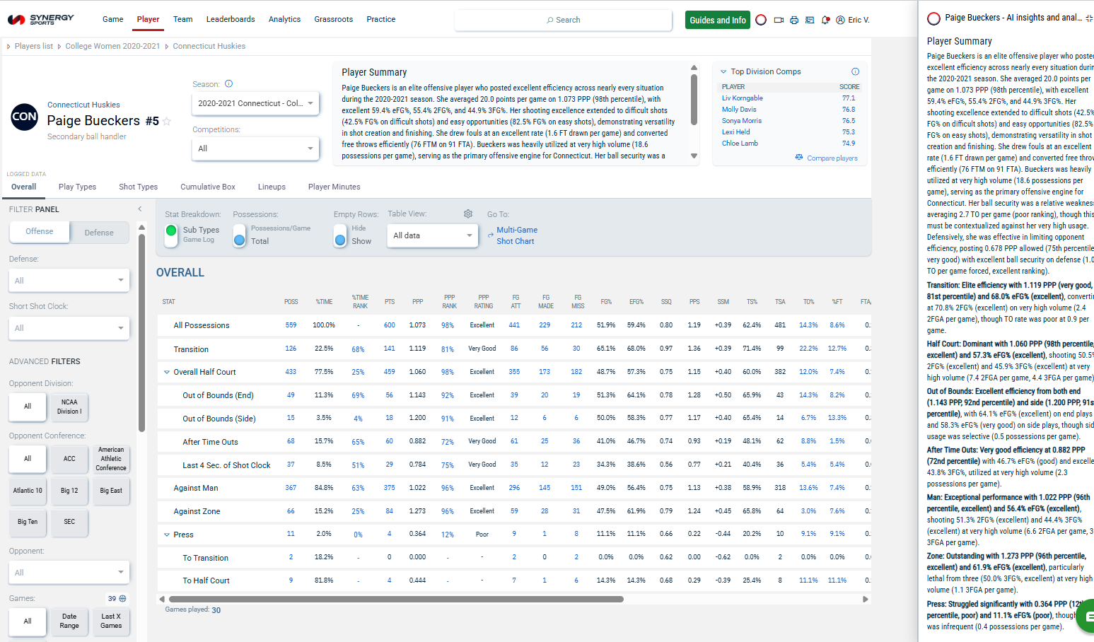This screenshot has width=1094, height=642.
Task: Click the Compare players link
Action: coord(832,158)
